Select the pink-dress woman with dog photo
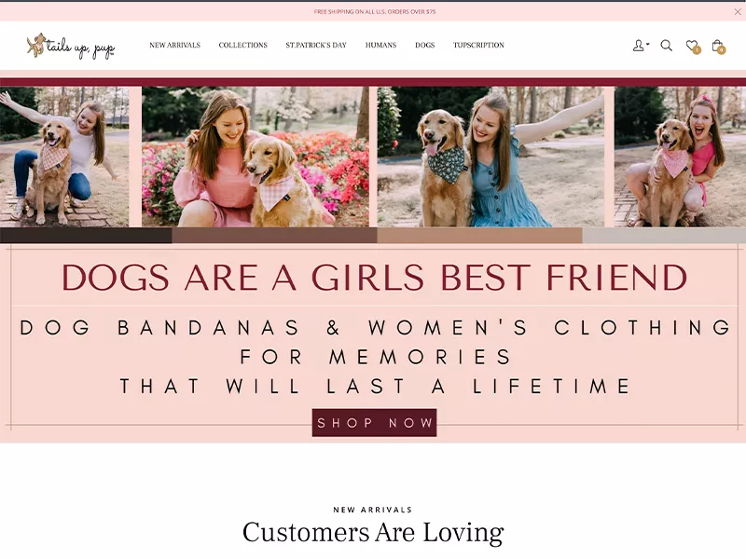Image resolution: width=746 pixels, height=559 pixels. click(255, 157)
